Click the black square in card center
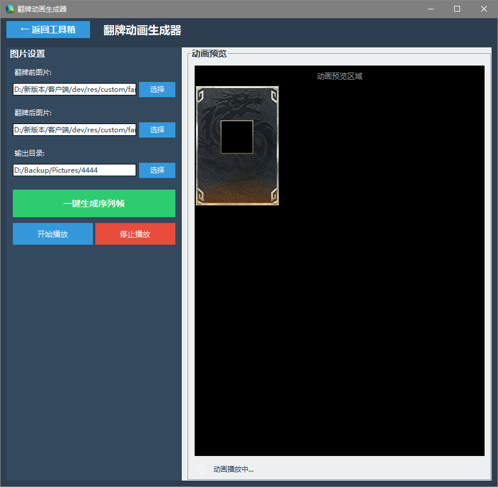Viewport: 498px width, 487px height. 237,137
